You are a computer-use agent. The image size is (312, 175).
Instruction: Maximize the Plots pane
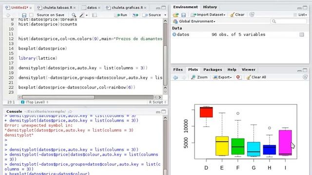305,70
